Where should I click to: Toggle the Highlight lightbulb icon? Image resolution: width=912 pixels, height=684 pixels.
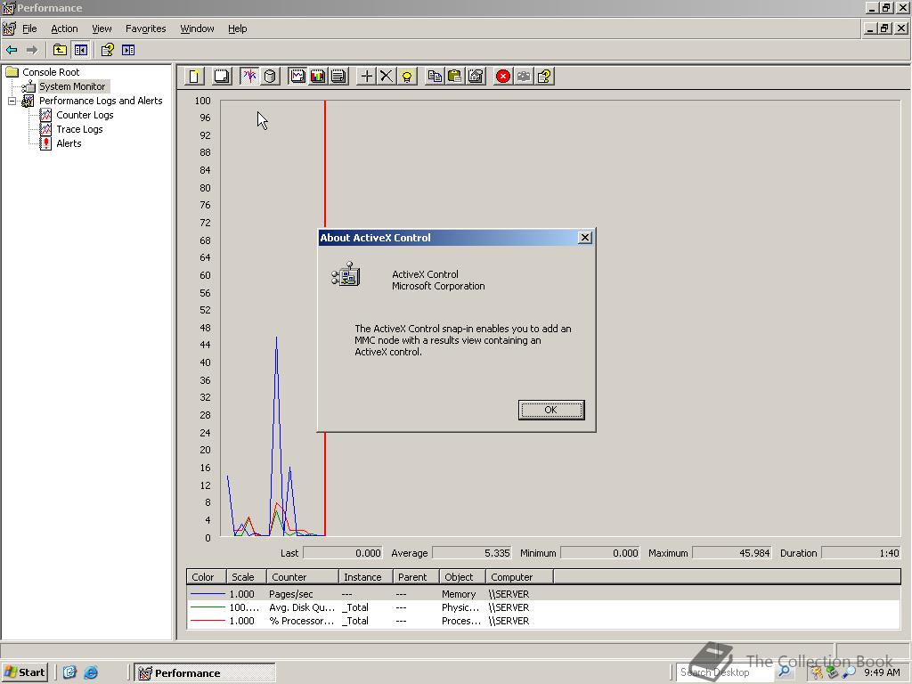pos(407,77)
